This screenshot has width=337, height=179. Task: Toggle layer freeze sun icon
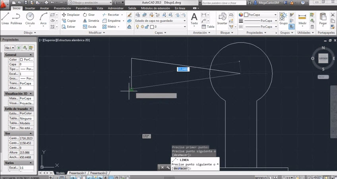coord(142,27)
